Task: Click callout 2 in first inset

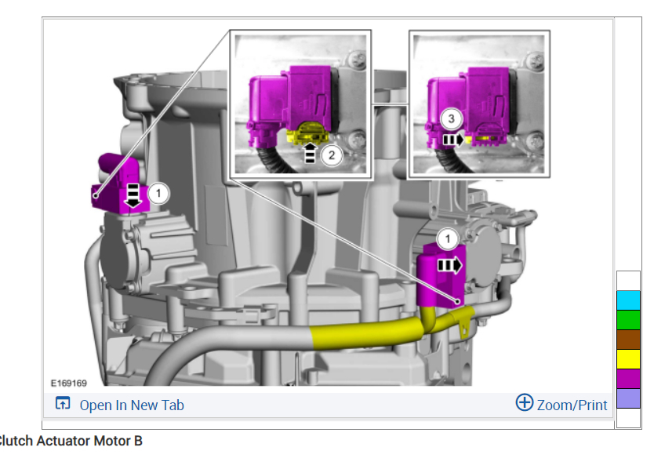Action: pyautogui.click(x=332, y=155)
